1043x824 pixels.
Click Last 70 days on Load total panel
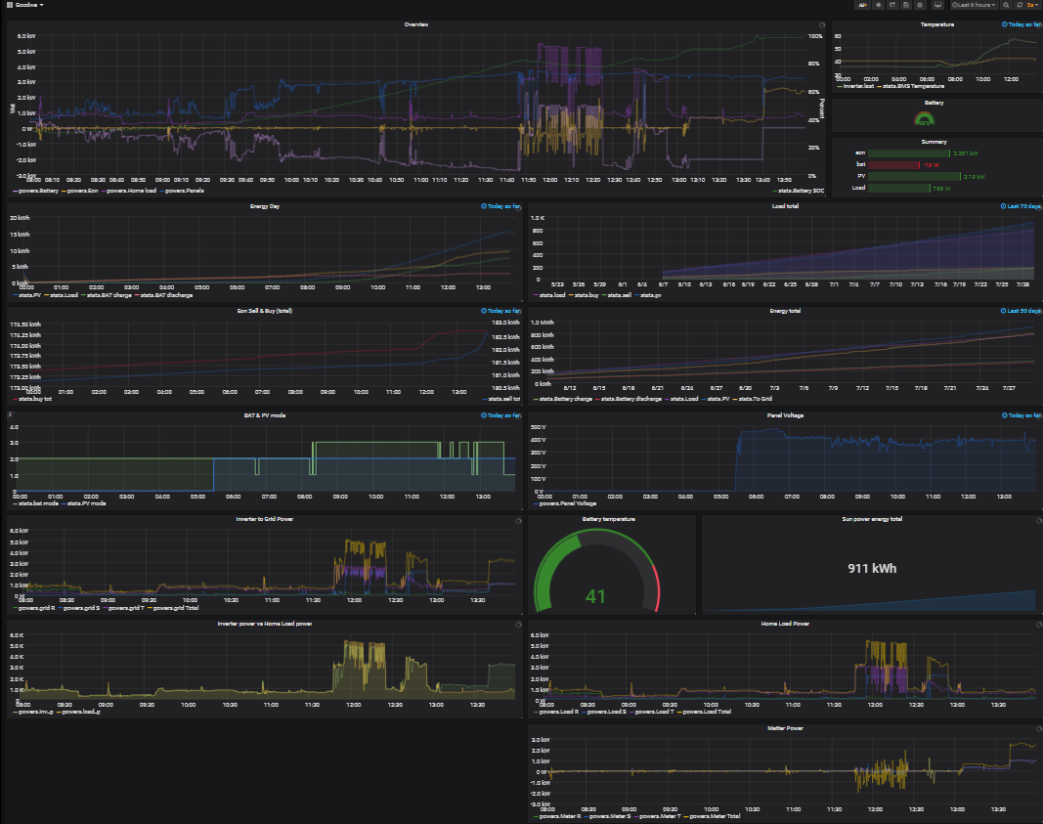click(1023, 206)
